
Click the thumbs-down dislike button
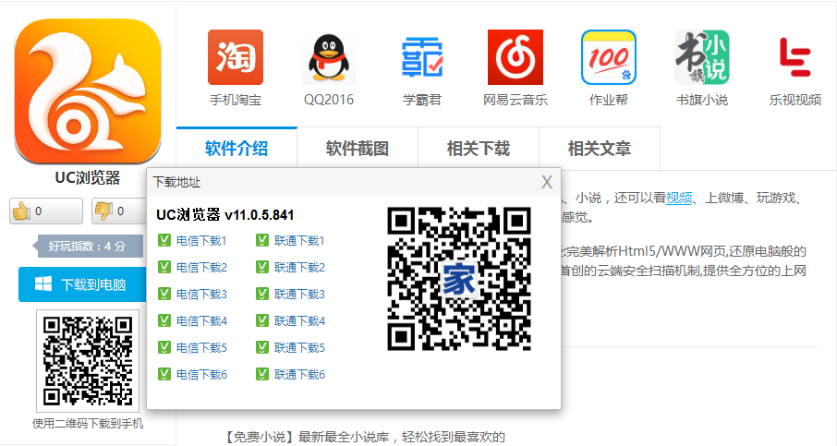click(119, 211)
